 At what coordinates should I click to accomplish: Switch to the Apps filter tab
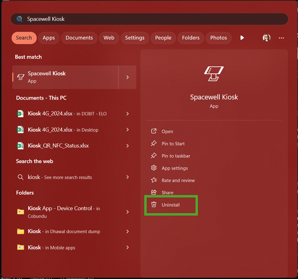pos(48,38)
